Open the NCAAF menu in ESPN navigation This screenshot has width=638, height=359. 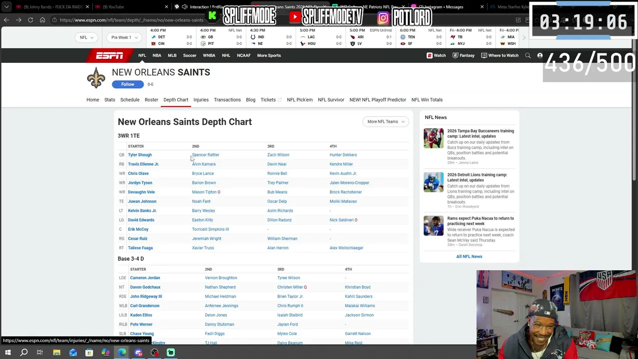[244, 55]
